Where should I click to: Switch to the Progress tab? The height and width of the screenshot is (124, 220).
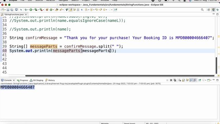[22, 80]
